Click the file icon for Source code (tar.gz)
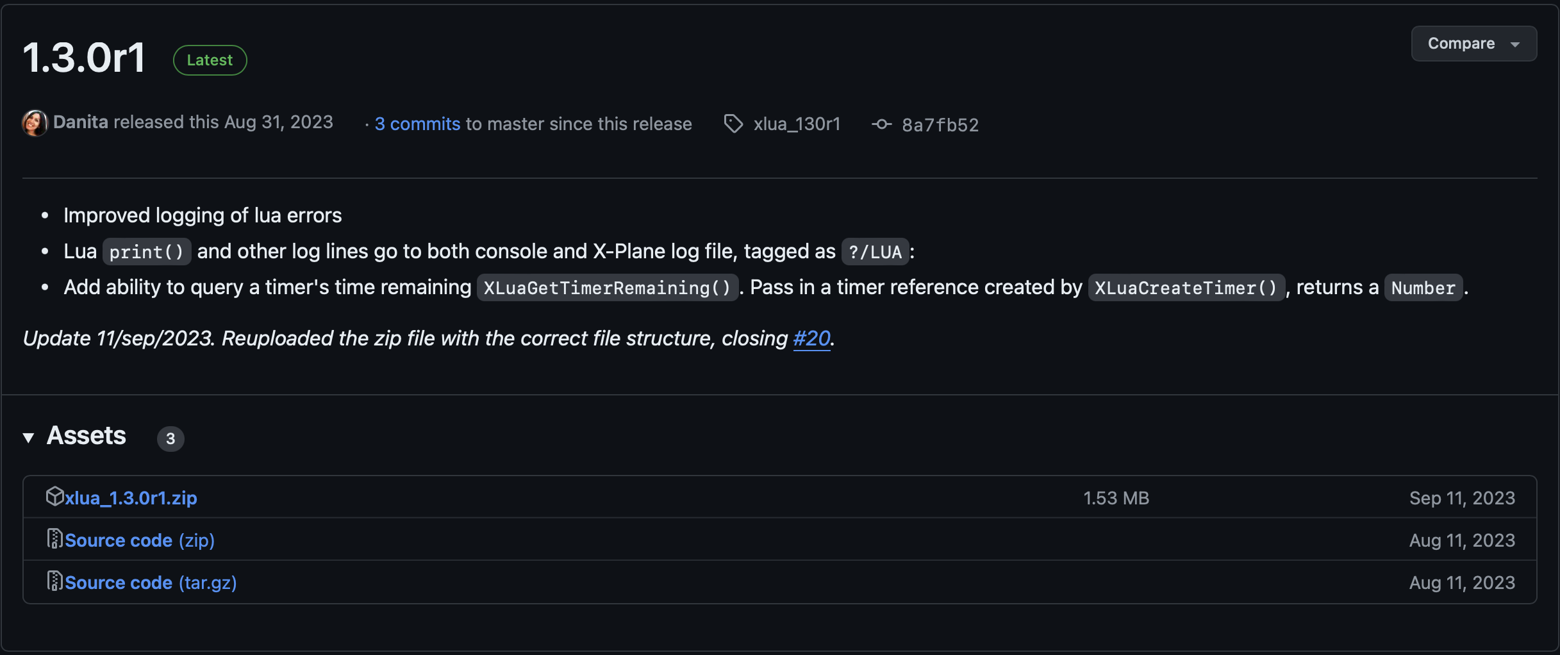Viewport: 1560px width, 655px height. [55, 581]
